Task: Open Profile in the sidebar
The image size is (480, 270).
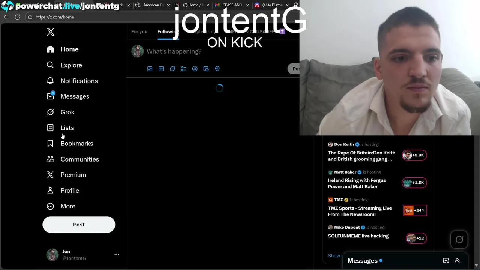Action: tap(63, 190)
